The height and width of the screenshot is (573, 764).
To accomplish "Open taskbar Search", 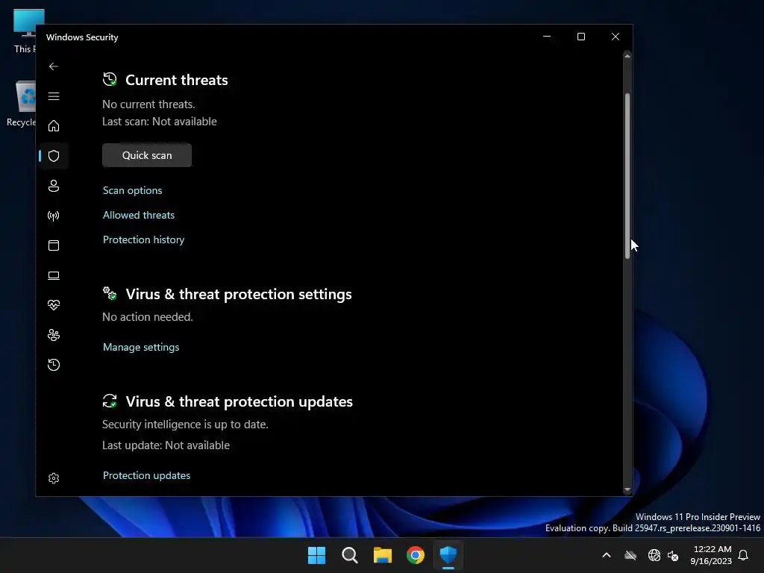I will pyautogui.click(x=350, y=555).
